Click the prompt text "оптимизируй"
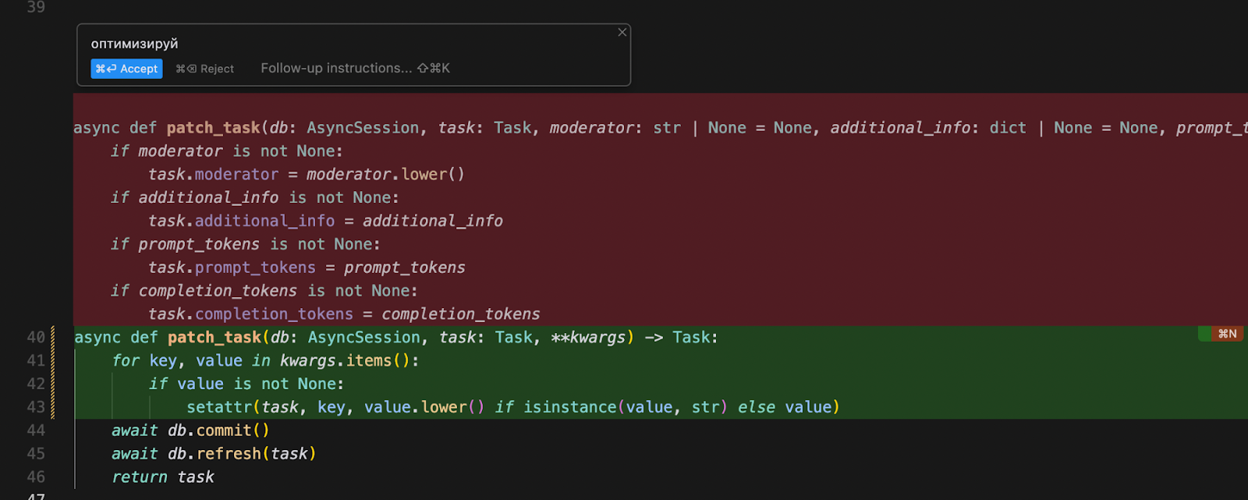 (x=134, y=44)
